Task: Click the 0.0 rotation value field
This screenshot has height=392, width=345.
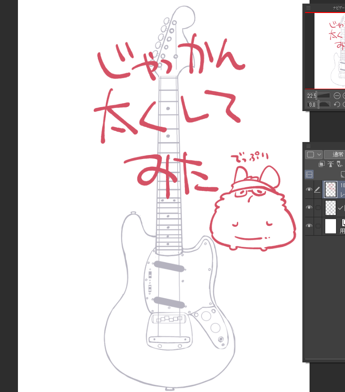Action: 312,104
